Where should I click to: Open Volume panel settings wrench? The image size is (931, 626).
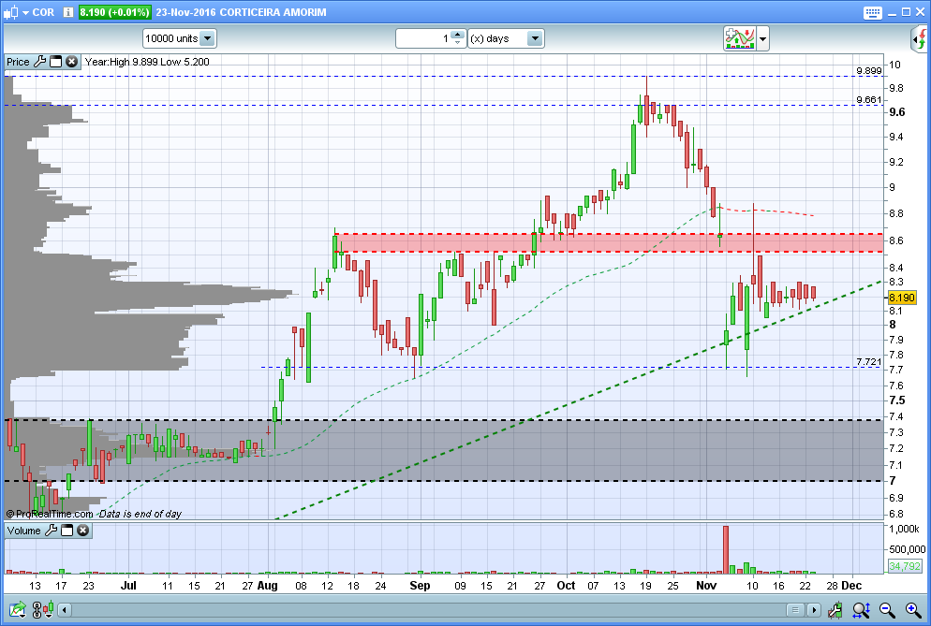coord(51,531)
